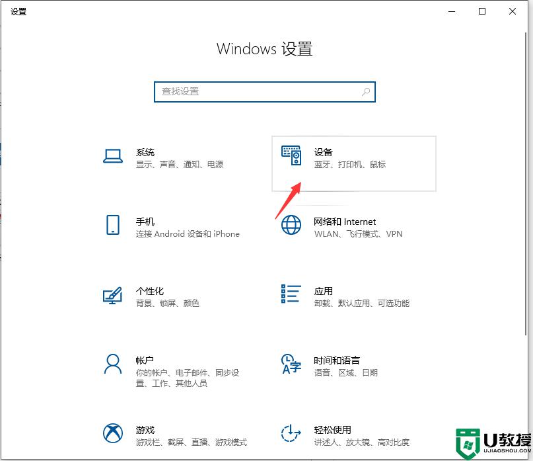The width and height of the screenshot is (533, 461).
Task: Open the 时间和语言 clock icon
Action: point(291,364)
